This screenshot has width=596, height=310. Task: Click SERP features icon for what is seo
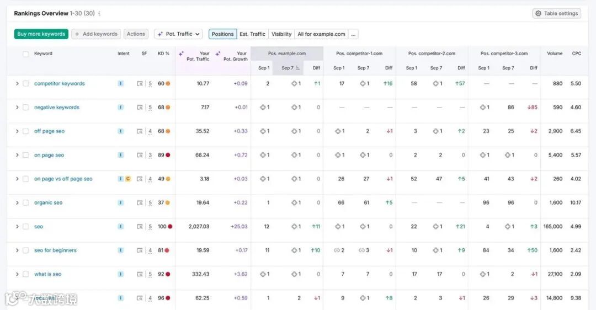click(x=140, y=274)
